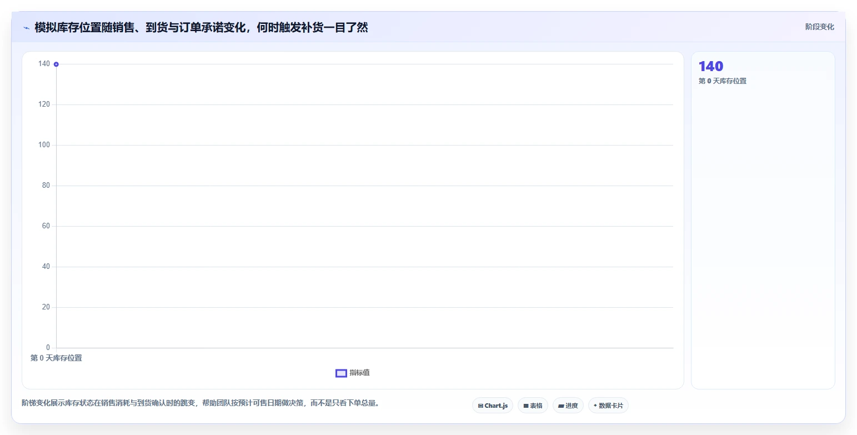Select the 表格 tag chip

point(533,406)
